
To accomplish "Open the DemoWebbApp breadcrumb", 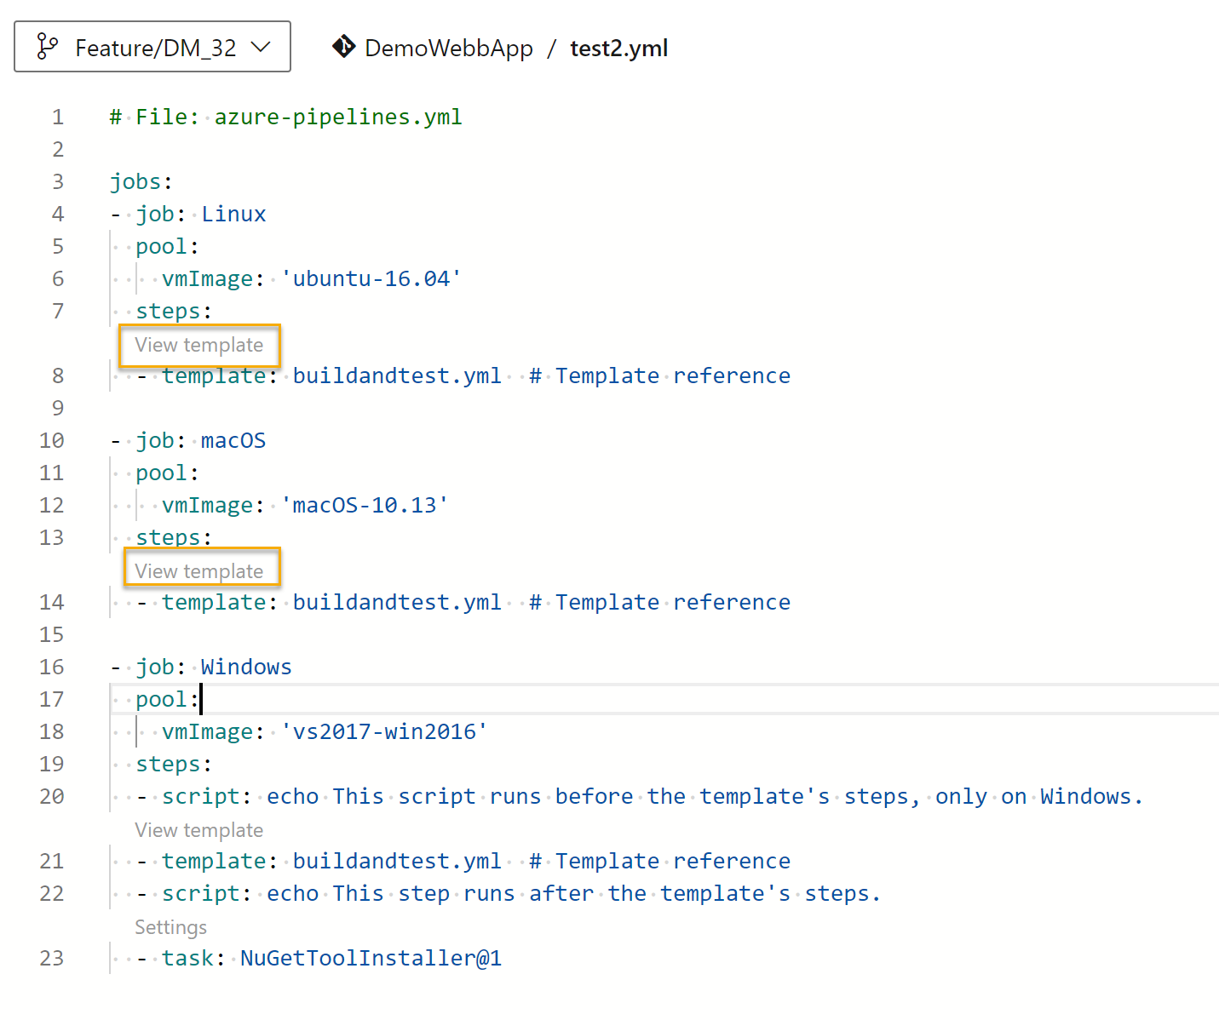I will click(449, 49).
